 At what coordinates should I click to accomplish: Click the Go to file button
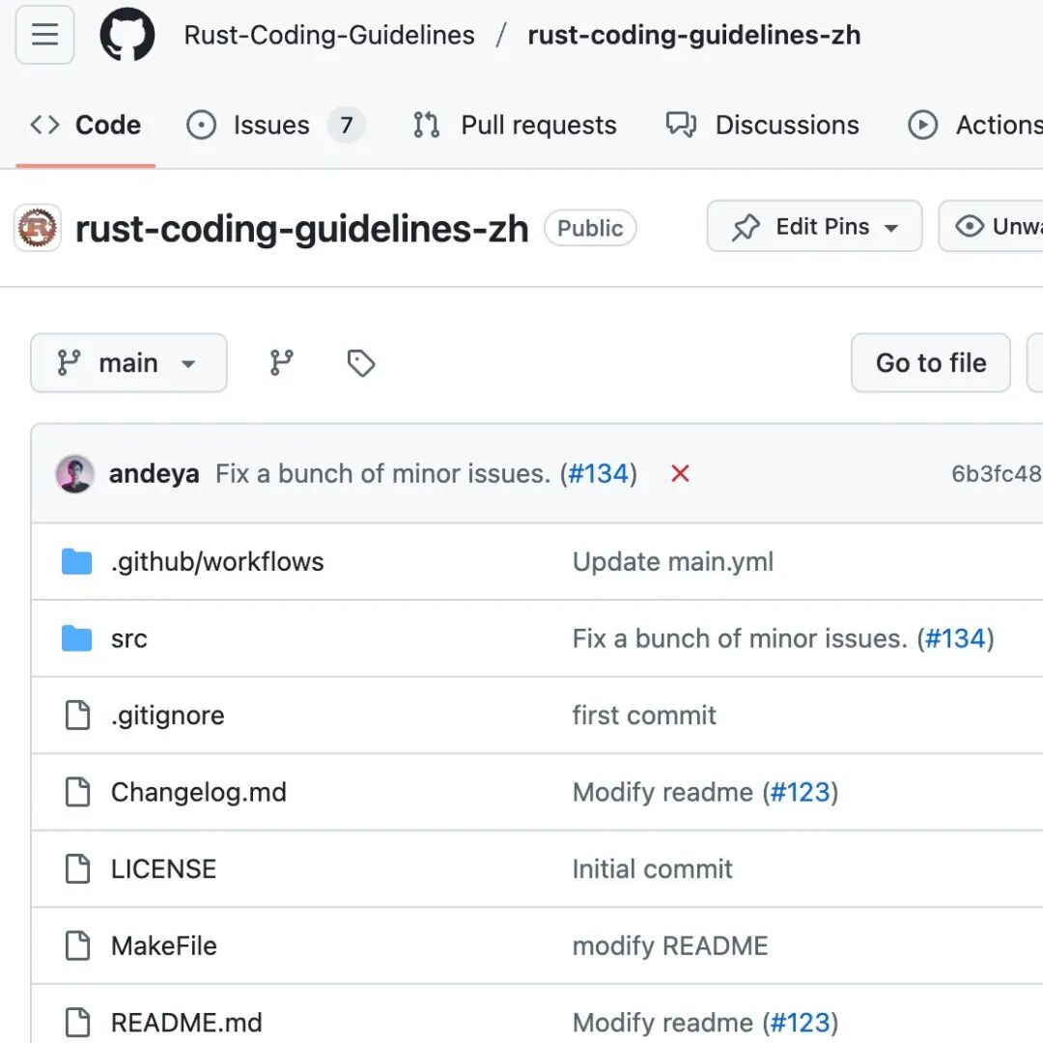pyautogui.click(x=931, y=363)
